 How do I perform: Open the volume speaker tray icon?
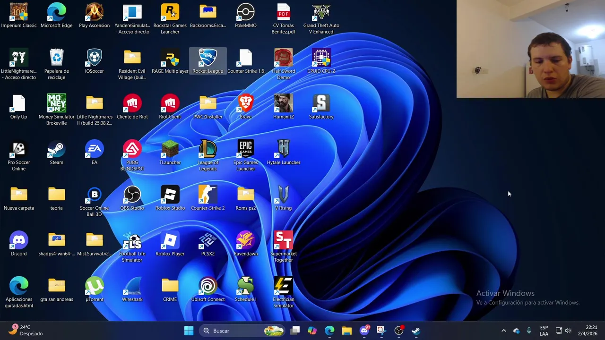(x=568, y=331)
